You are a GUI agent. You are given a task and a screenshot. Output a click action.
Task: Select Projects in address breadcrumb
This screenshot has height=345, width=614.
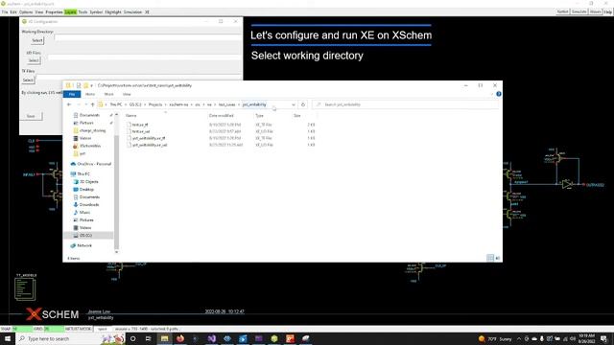pyautogui.click(x=155, y=104)
